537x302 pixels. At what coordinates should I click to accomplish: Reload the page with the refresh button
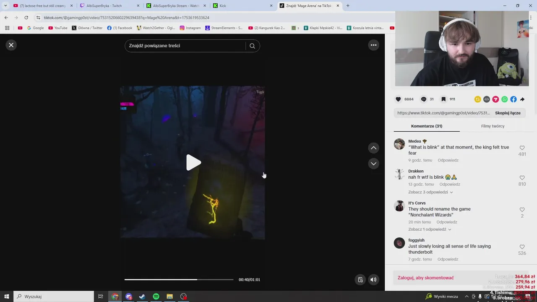tap(26, 18)
